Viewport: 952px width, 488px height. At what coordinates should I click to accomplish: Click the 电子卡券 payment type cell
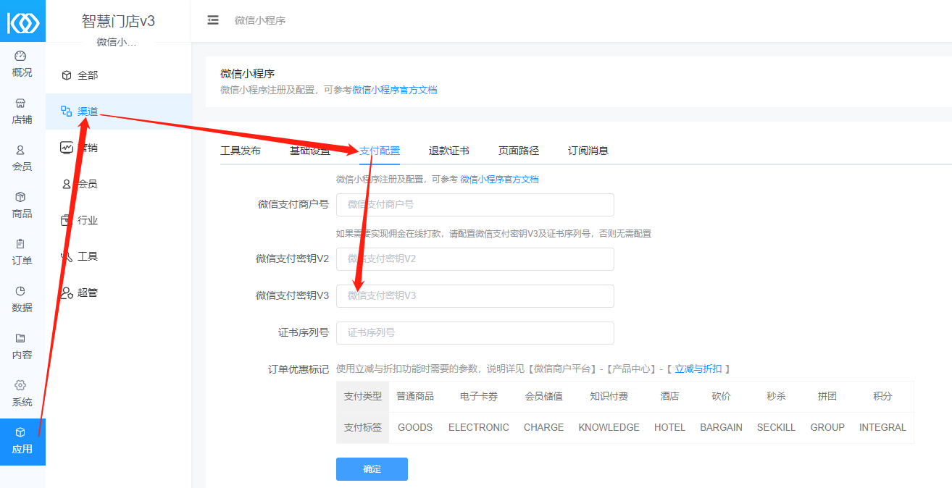coord(479,397)
